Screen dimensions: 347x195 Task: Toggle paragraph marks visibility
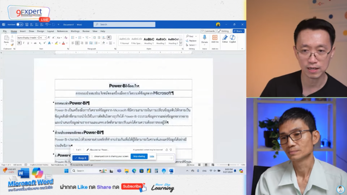coord(109,38)
